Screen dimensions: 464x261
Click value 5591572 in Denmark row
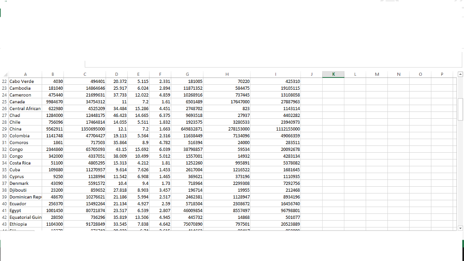click(x=85, y=184)
